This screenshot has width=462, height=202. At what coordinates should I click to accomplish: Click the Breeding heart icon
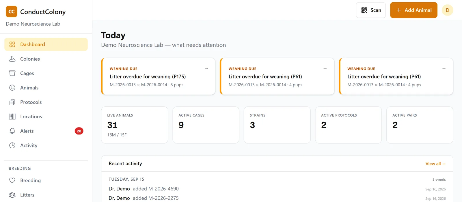[x=12, y=180]
